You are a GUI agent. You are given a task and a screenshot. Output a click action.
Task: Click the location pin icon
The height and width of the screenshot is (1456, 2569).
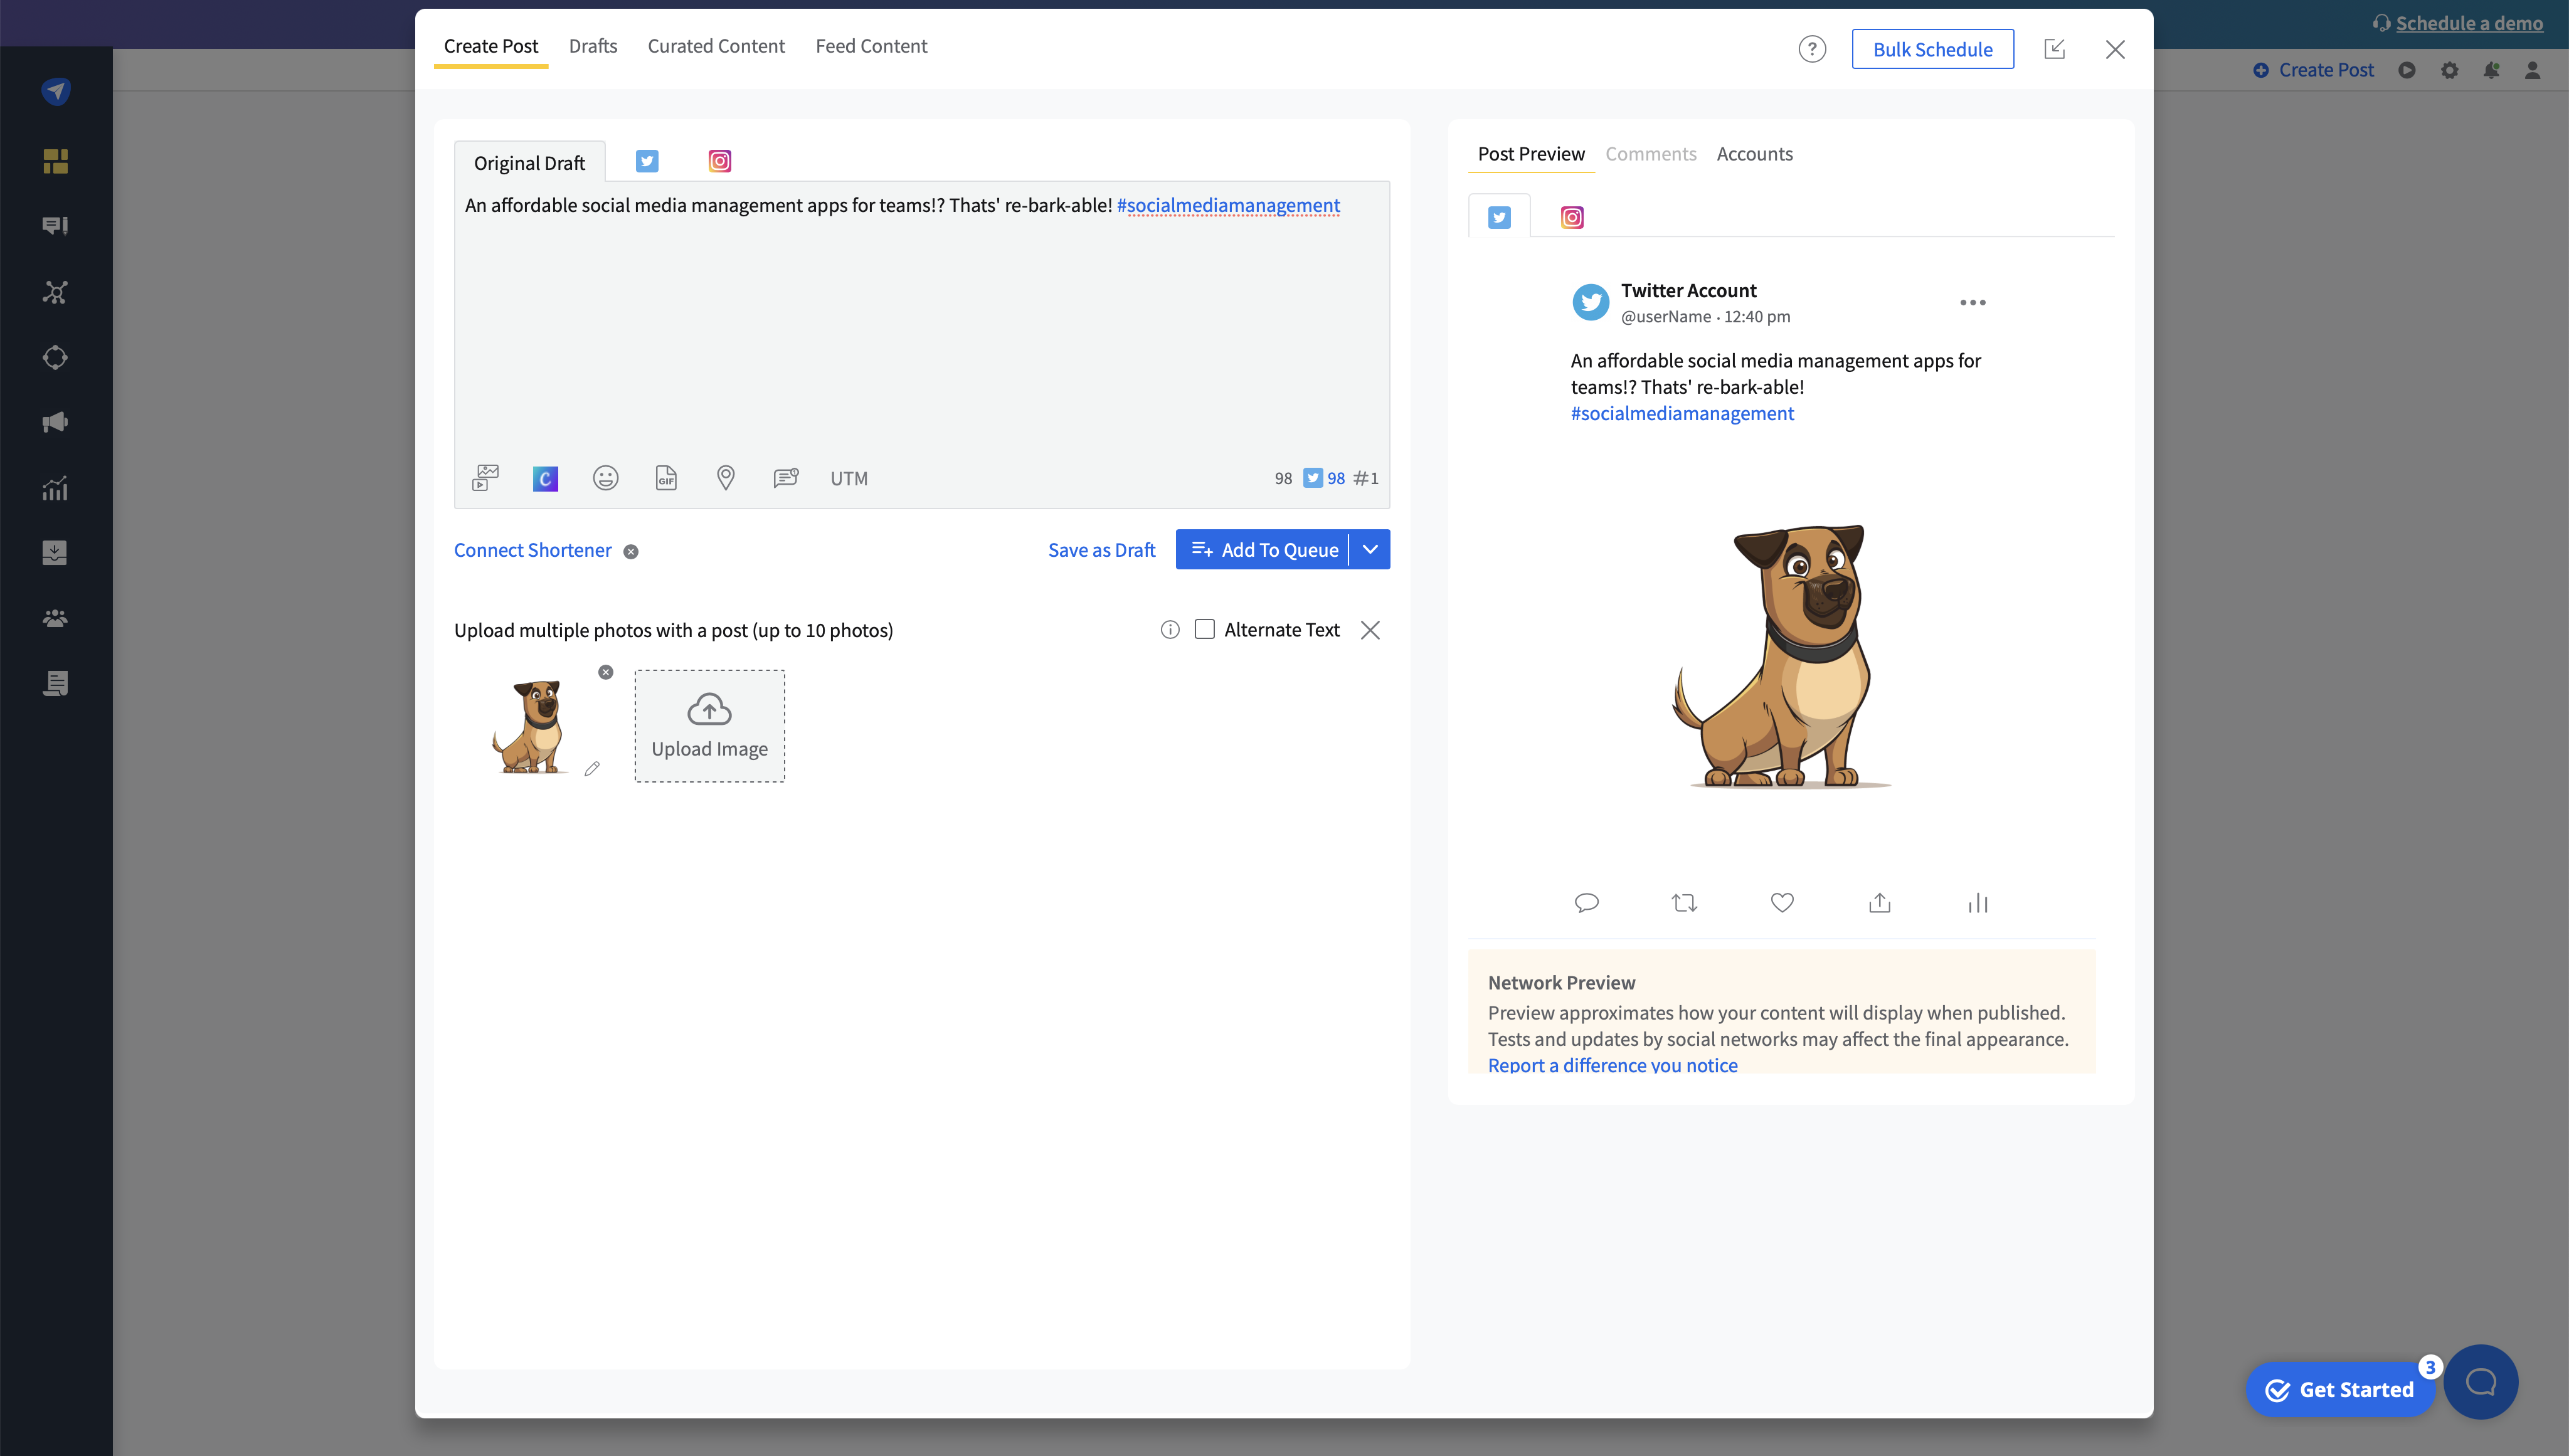click(x=725, y=477)
